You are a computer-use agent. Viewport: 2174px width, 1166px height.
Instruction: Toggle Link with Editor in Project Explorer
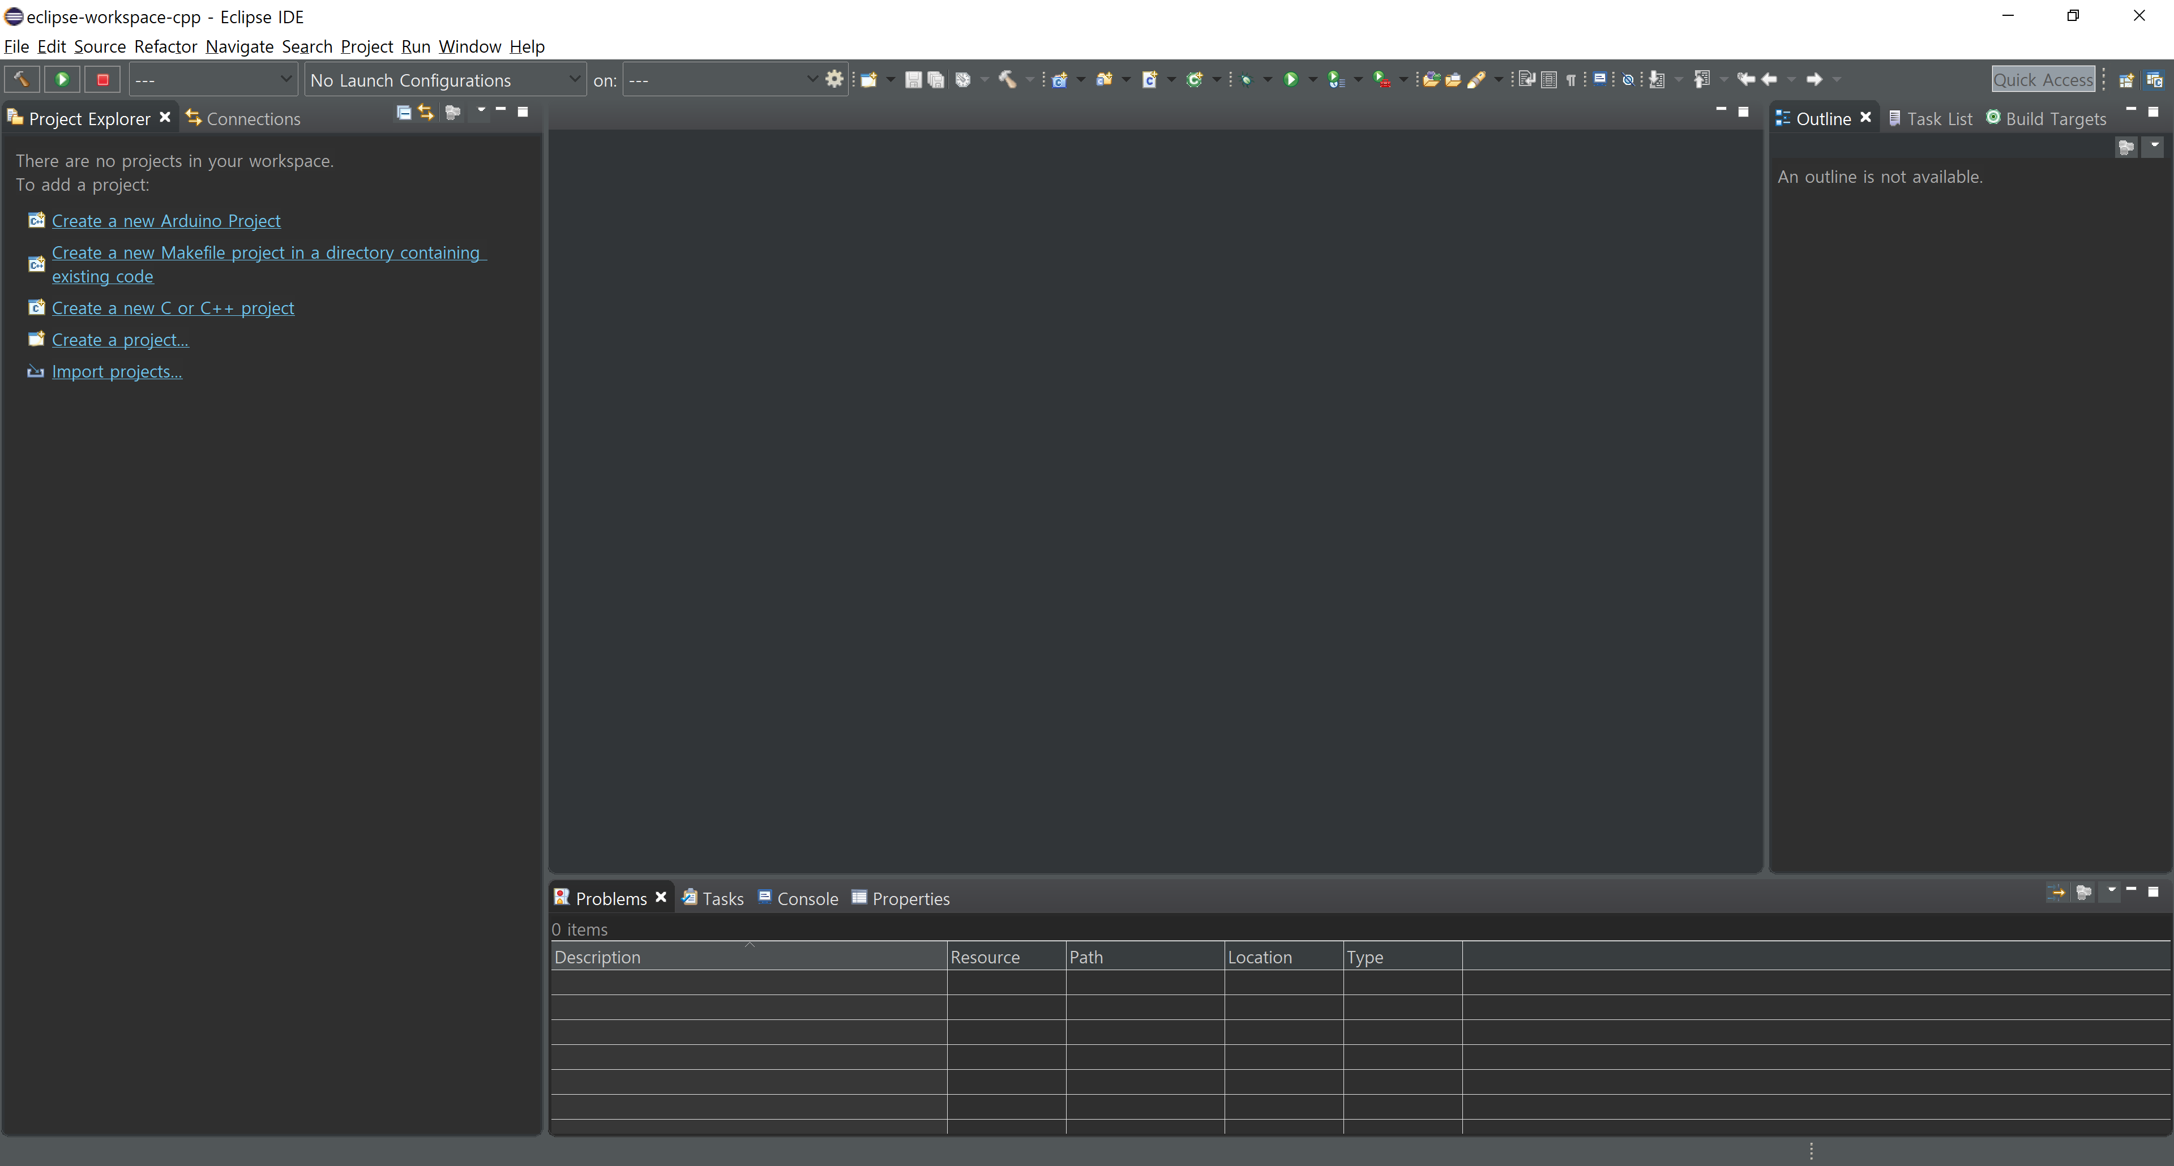[426, 112]
